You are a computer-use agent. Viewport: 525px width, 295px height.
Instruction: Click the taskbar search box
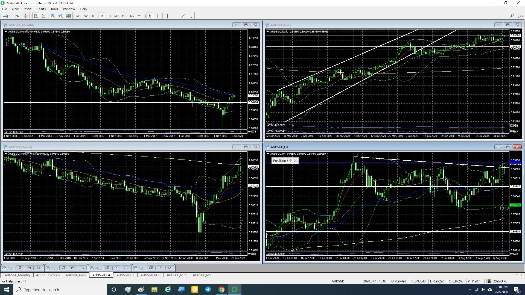pyautogui.click(x=60, y=290)
